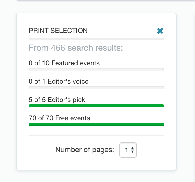Image resolution: width=195 pixels, height=182 pixels.
Task: Click the divider above Number of pages
Action: tap(96, 136)
